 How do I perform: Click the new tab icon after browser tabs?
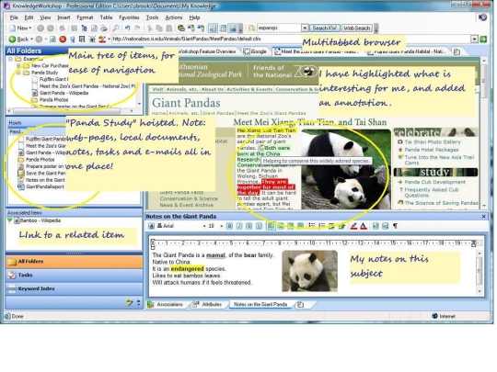click(457, 51)
